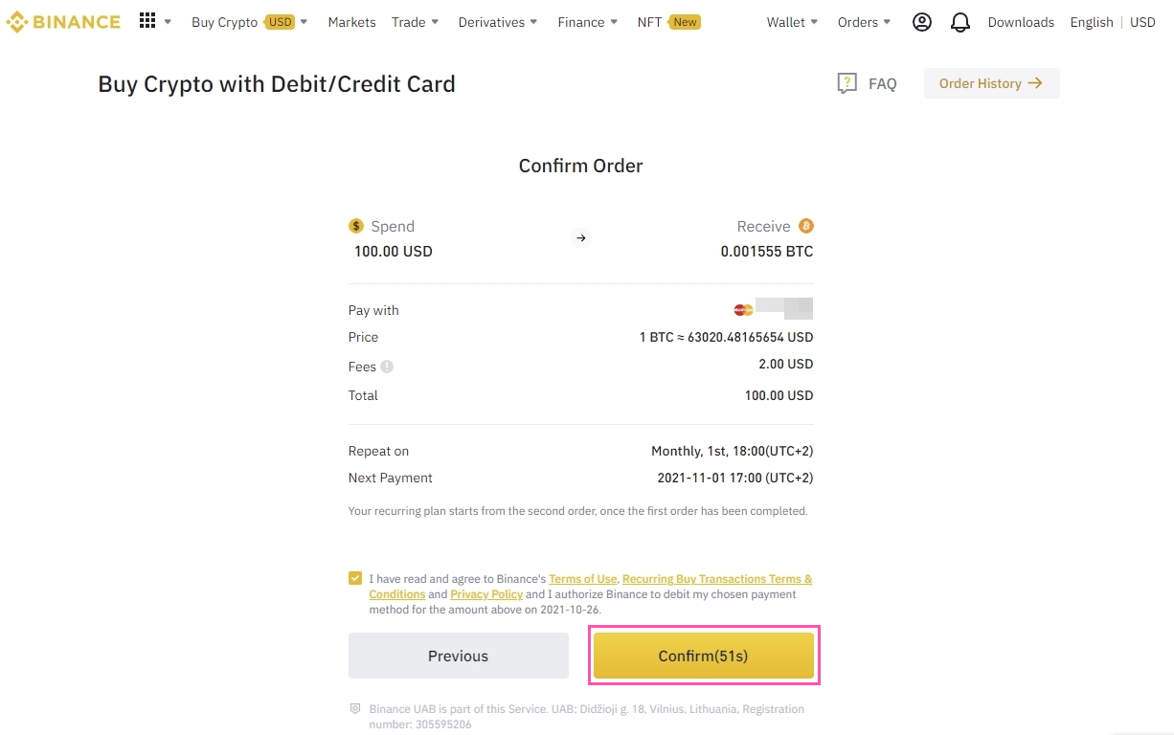Click the Binance logo

[x=63, y=22]
